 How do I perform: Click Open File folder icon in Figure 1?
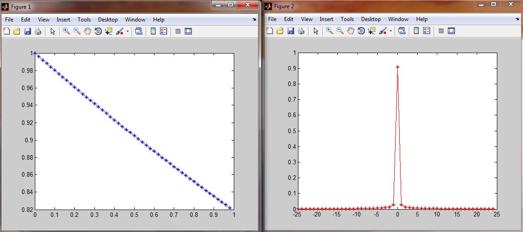pyautogui.click(x=17, y=31)
